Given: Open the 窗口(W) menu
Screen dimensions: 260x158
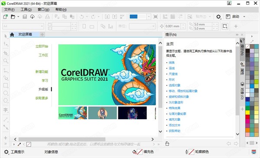Looking at the screenshot, I should pyautogui.click(x=44, y=9).
